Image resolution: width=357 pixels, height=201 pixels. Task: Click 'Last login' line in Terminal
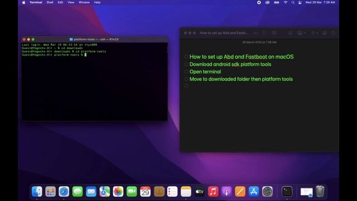point(60,45)
